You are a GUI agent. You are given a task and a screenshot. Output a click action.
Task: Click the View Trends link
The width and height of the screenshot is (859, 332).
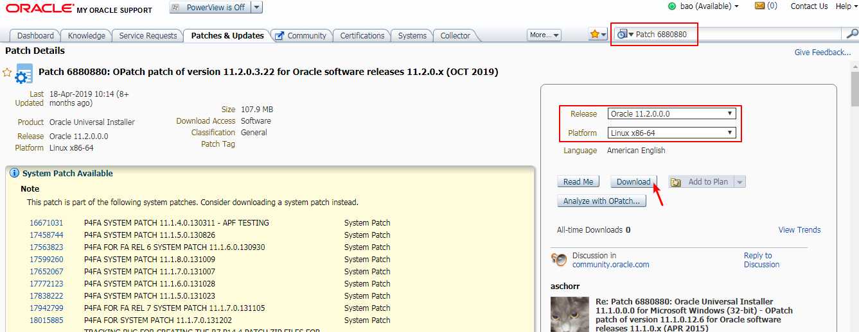(x=799, y=230)
